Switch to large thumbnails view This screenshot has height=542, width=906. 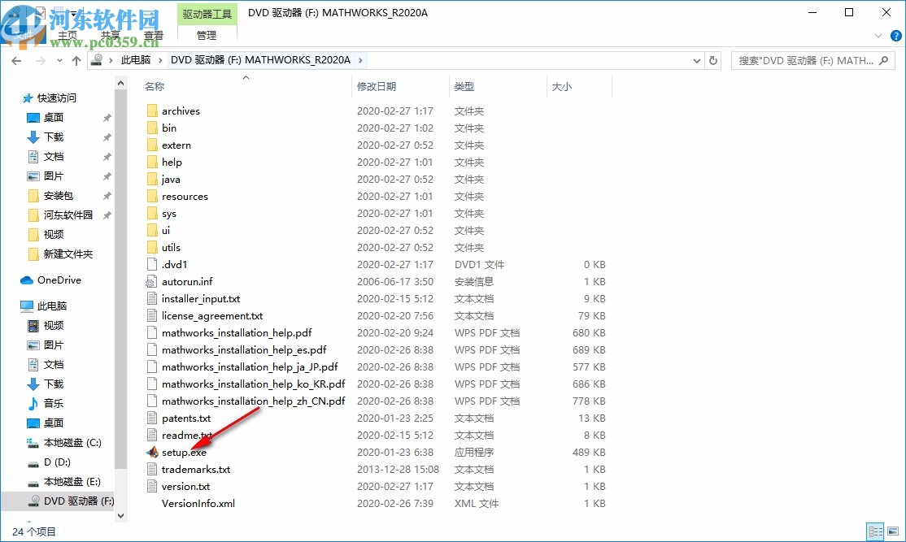(895, 531)
